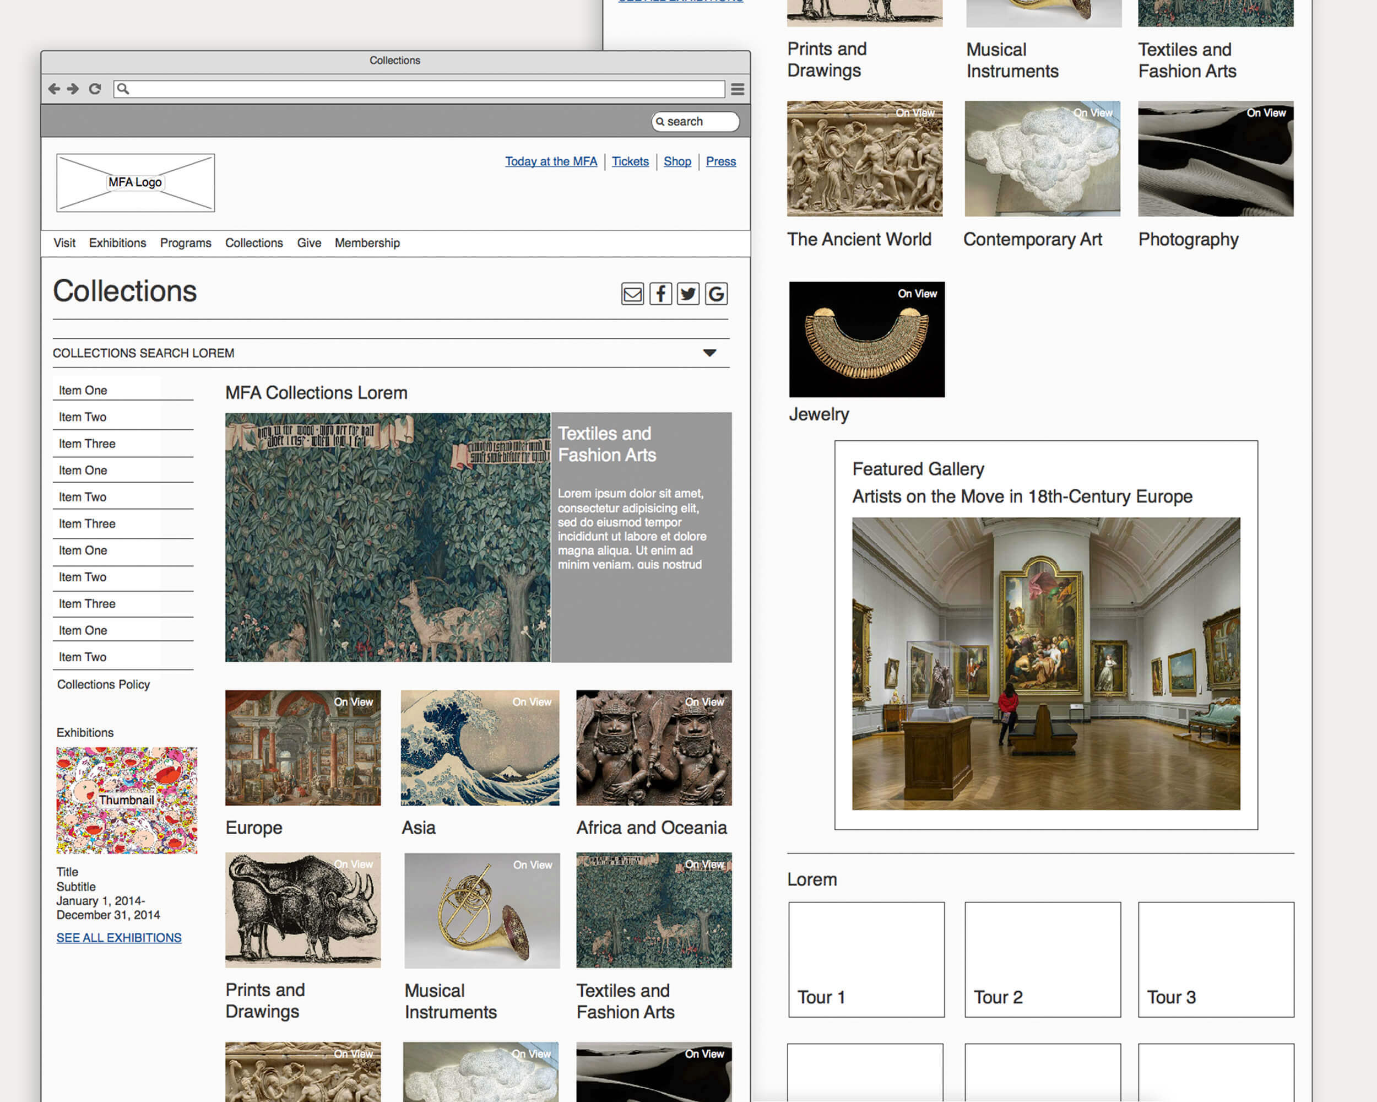Open the Membership menu
This screenshot has width=1377, height=1102.
click(367, 243)
